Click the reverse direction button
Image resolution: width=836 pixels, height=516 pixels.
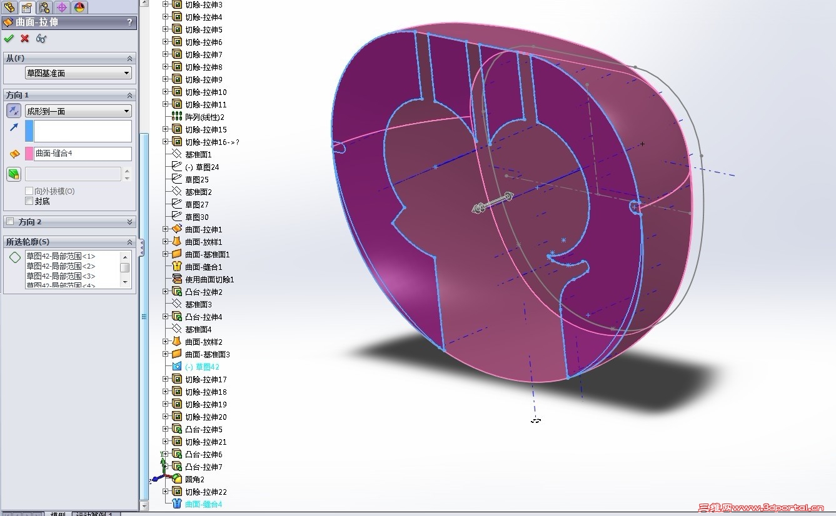click(x=14, y=111)
